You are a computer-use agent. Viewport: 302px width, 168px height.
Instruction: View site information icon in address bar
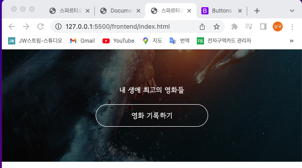[x=58, y=27]
